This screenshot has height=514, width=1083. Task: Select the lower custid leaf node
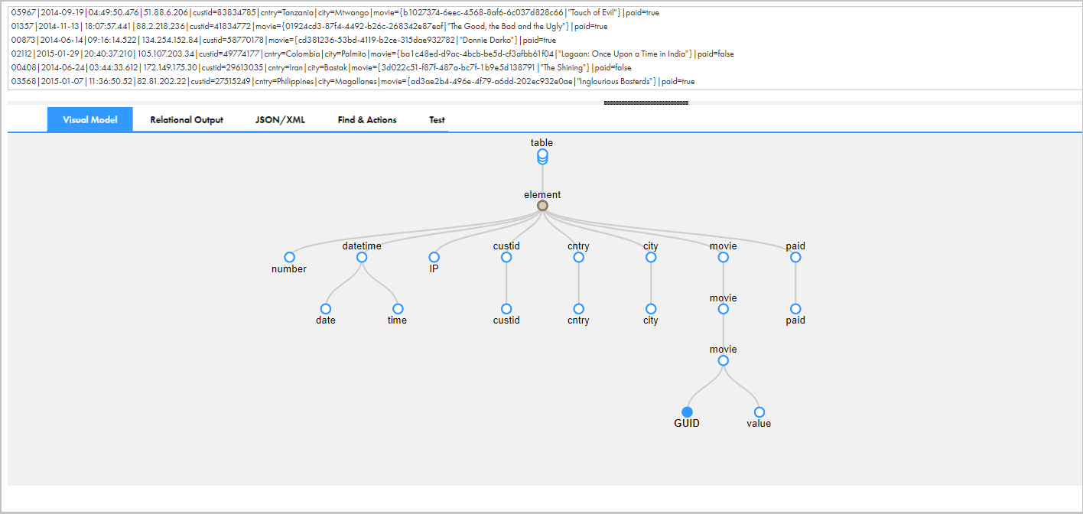[x=506, y=309]
